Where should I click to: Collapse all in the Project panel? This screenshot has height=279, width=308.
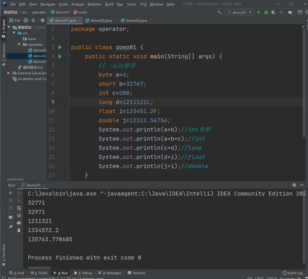[33, 20]
